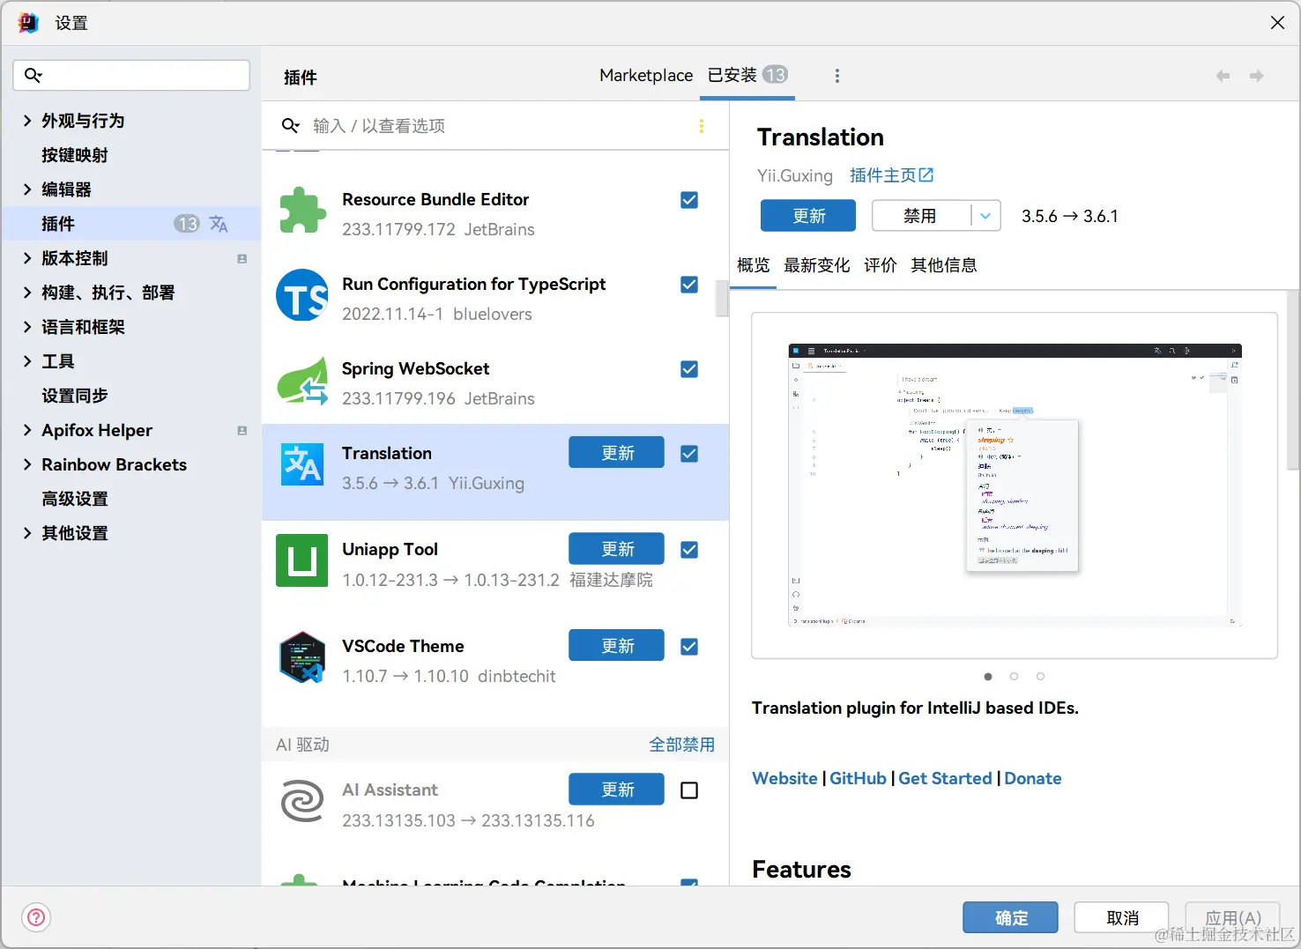Expand the Apifox Helper settings node
This screenshot has width=1301, height=949.
pyautogui.click(x=27, y=430)
